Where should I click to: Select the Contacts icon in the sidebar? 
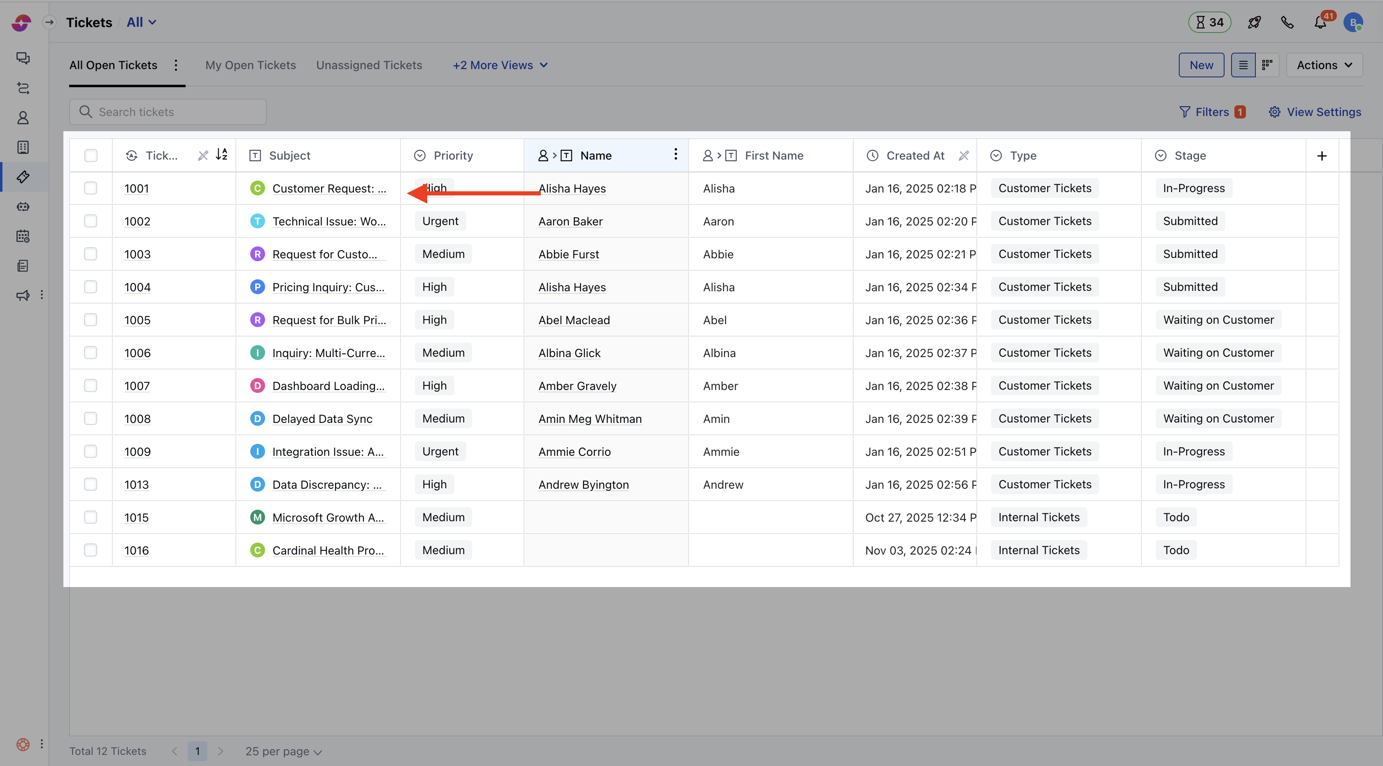point(23,118)
